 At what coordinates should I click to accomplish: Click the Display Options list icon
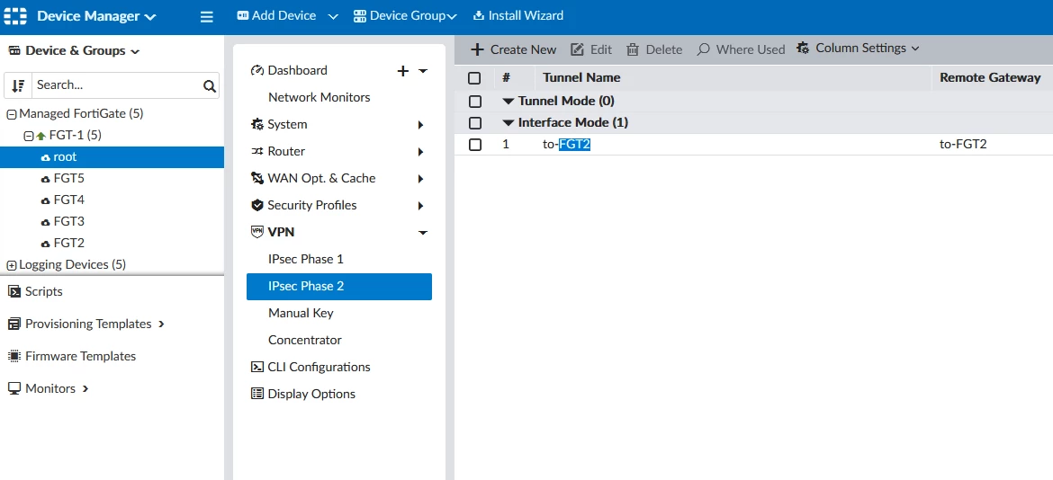coord(257,394)
